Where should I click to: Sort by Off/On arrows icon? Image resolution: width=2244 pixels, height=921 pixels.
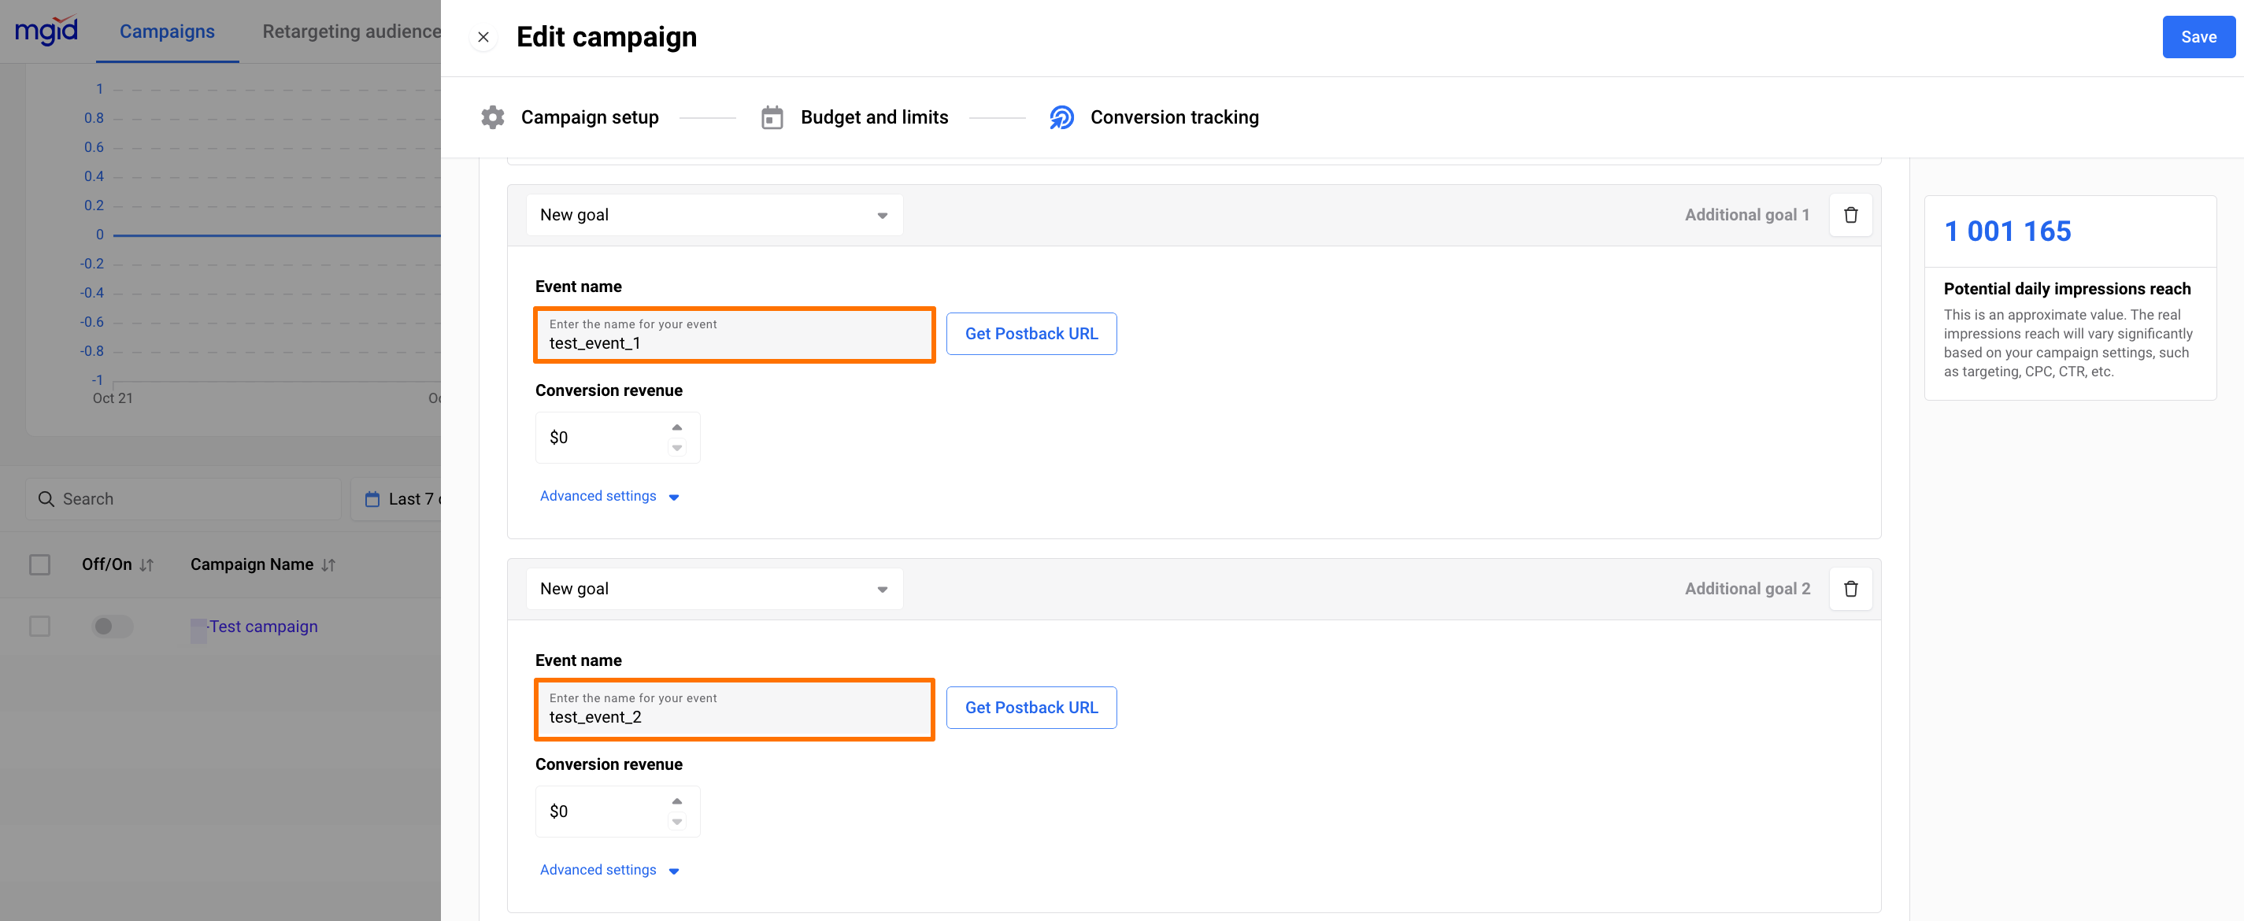point(146,565)
